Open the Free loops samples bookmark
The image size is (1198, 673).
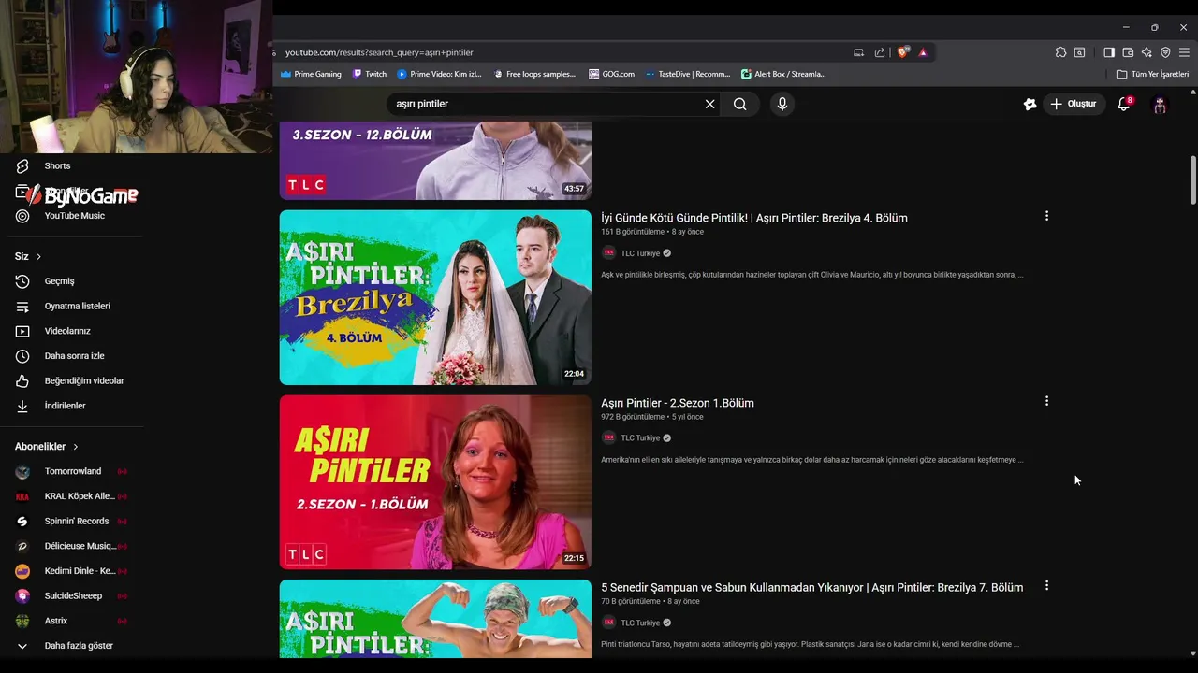(x=534, y=74)
